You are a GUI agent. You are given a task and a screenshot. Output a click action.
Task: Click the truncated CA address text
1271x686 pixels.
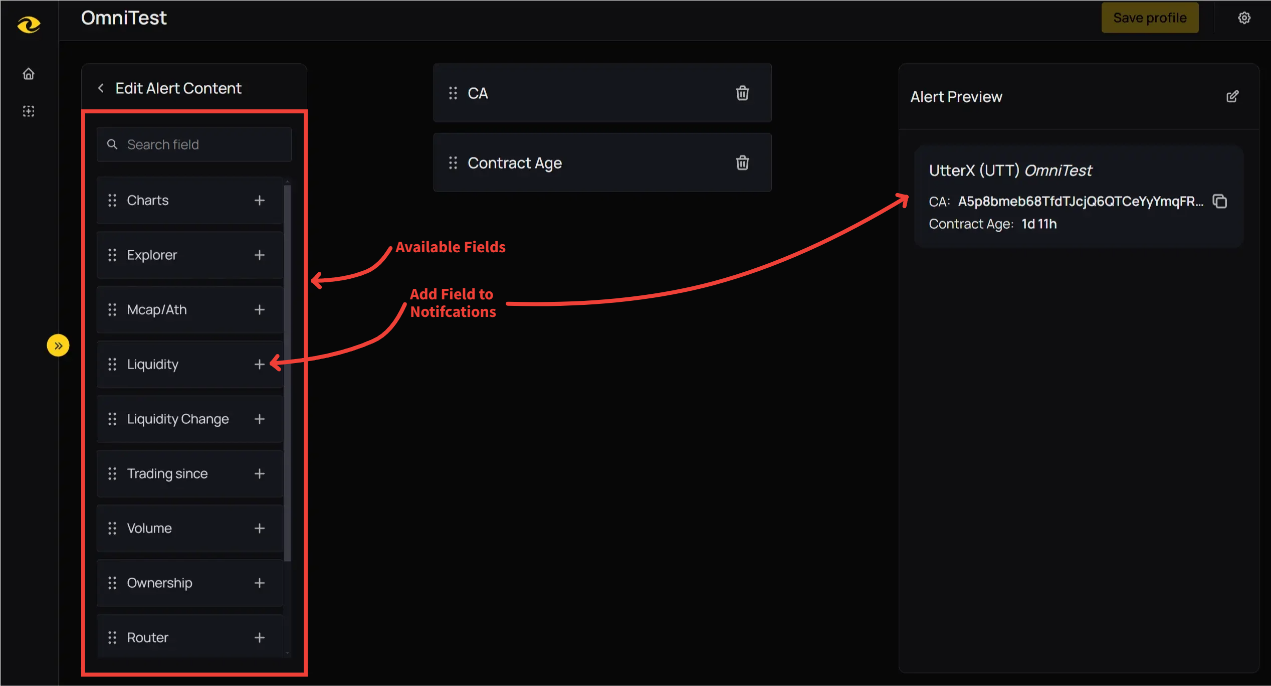tap(1081, 201)
